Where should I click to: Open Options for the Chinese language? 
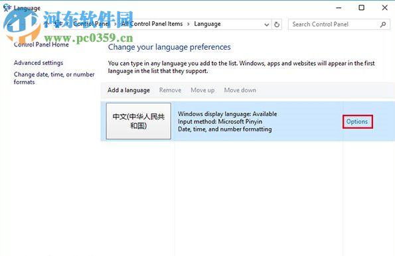(357, 121)
